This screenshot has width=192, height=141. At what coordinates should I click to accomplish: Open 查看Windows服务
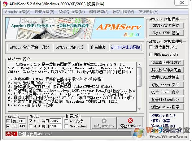click(166, 100)
